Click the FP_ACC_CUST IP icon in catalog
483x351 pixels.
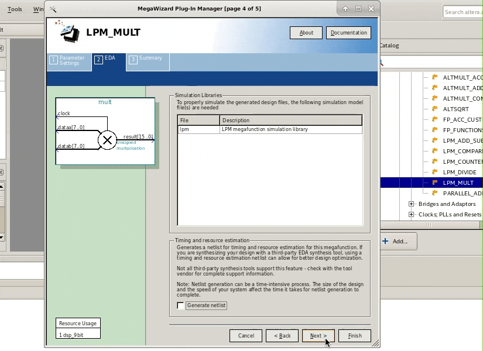435,119
